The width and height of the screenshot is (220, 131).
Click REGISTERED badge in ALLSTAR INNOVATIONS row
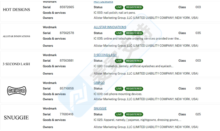[x=134, y=33]
